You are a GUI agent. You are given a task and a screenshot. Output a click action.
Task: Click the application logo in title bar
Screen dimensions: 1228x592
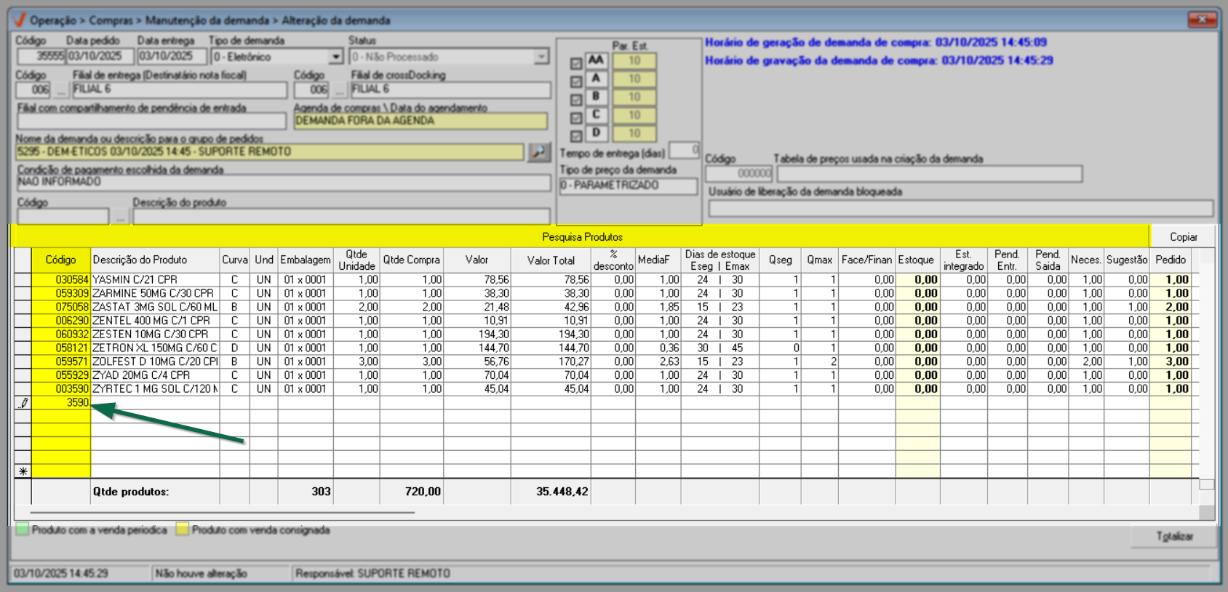pos(20,20)
